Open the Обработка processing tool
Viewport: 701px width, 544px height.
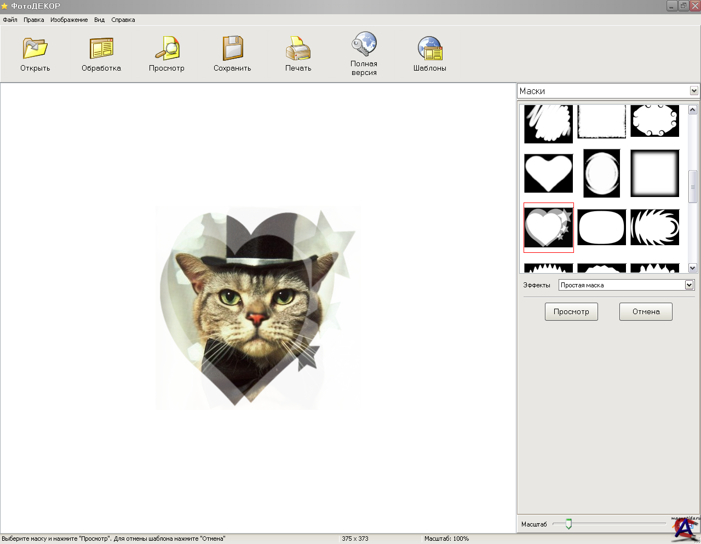pos(101,48)
